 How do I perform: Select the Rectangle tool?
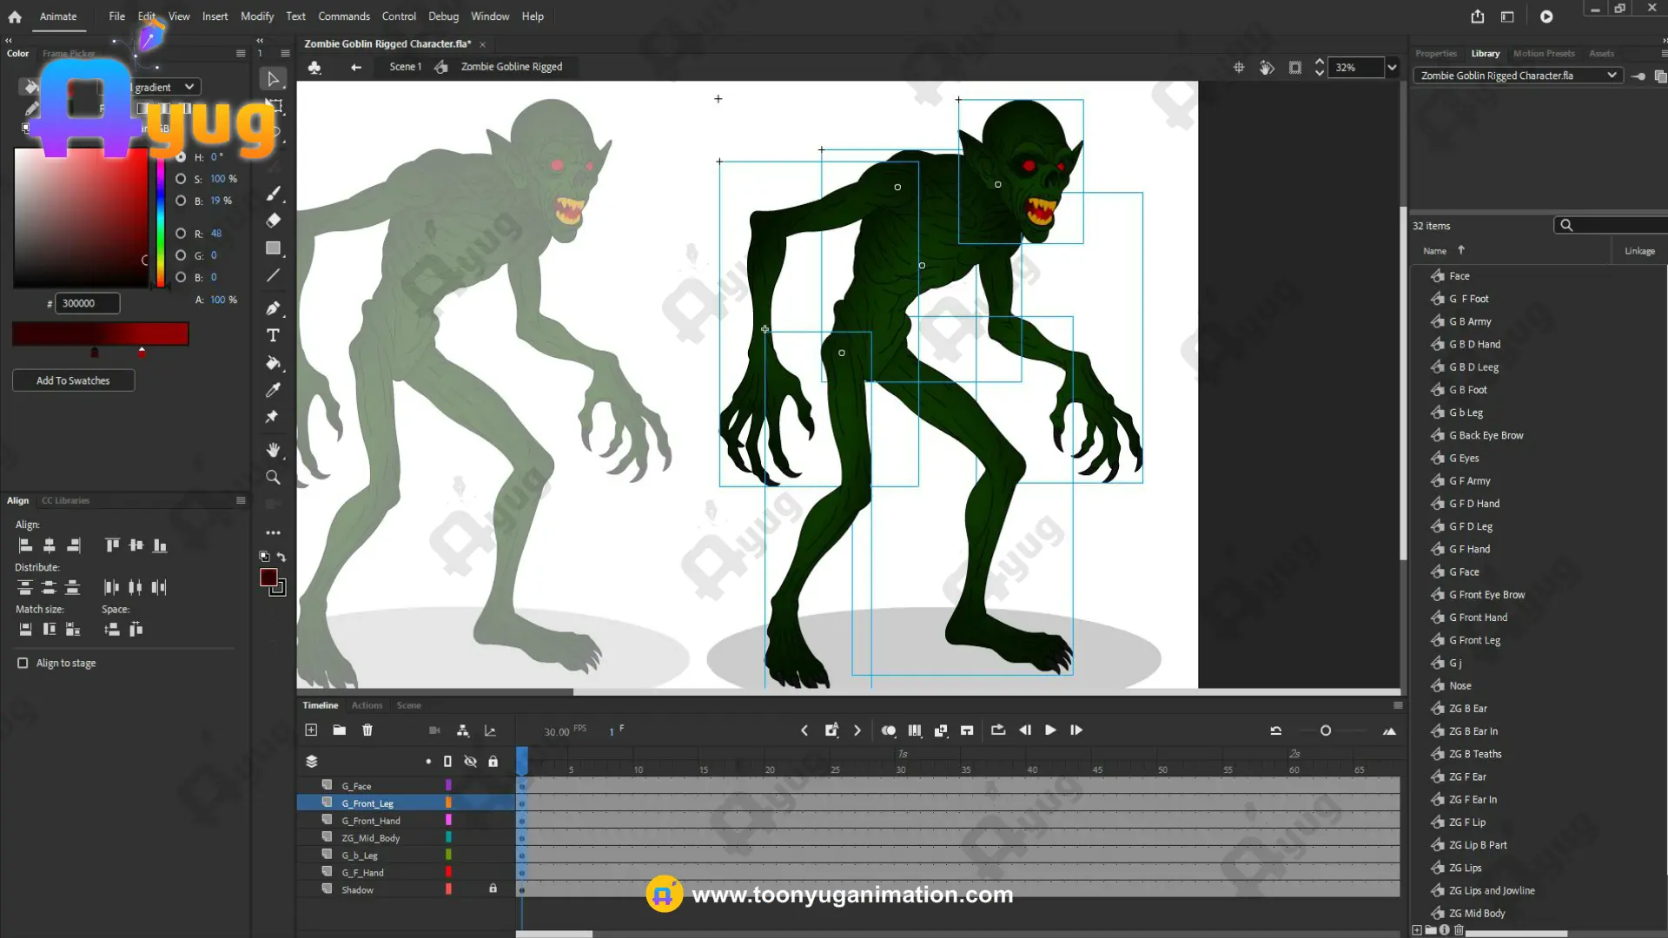pos(273,248)
